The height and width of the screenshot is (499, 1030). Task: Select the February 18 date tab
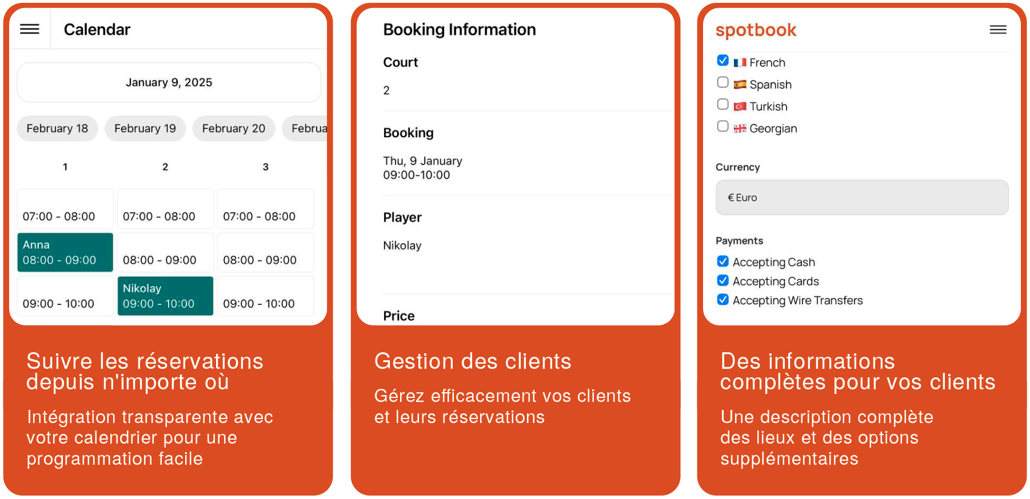click(57, 128)
